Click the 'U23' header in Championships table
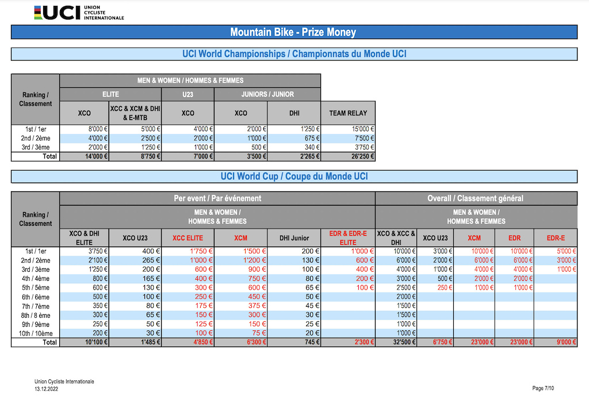The width and height of the screenshot is (589, 401). coord(188,95)
